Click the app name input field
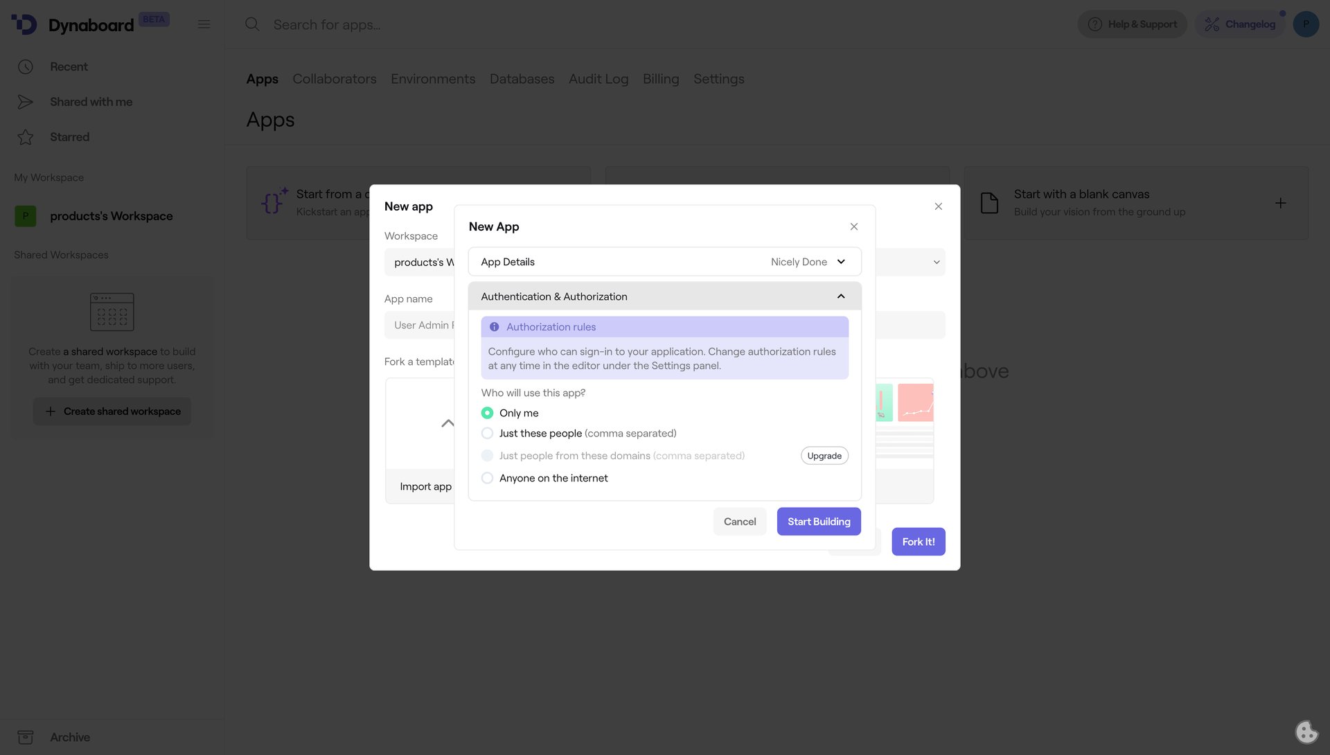Image resolution: width=1330 pixels, height=755 pixels. 423,324
